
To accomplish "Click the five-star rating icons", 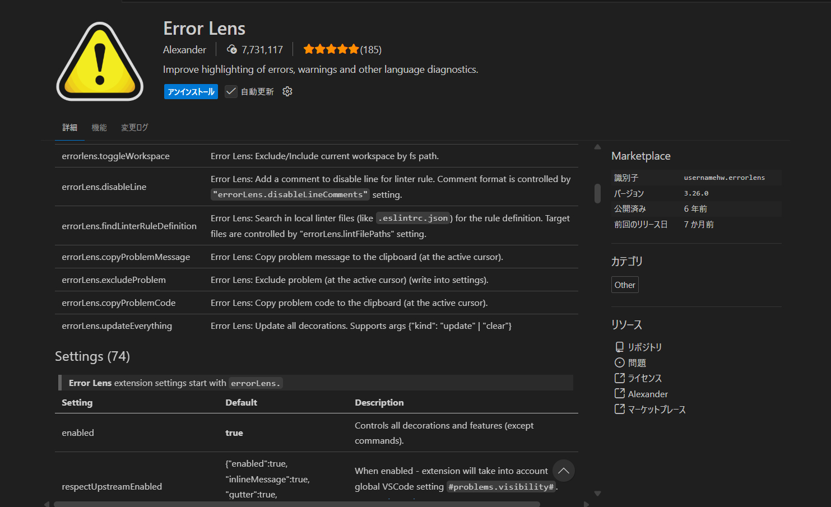I will pyautogui.click(x=331, y=49).
